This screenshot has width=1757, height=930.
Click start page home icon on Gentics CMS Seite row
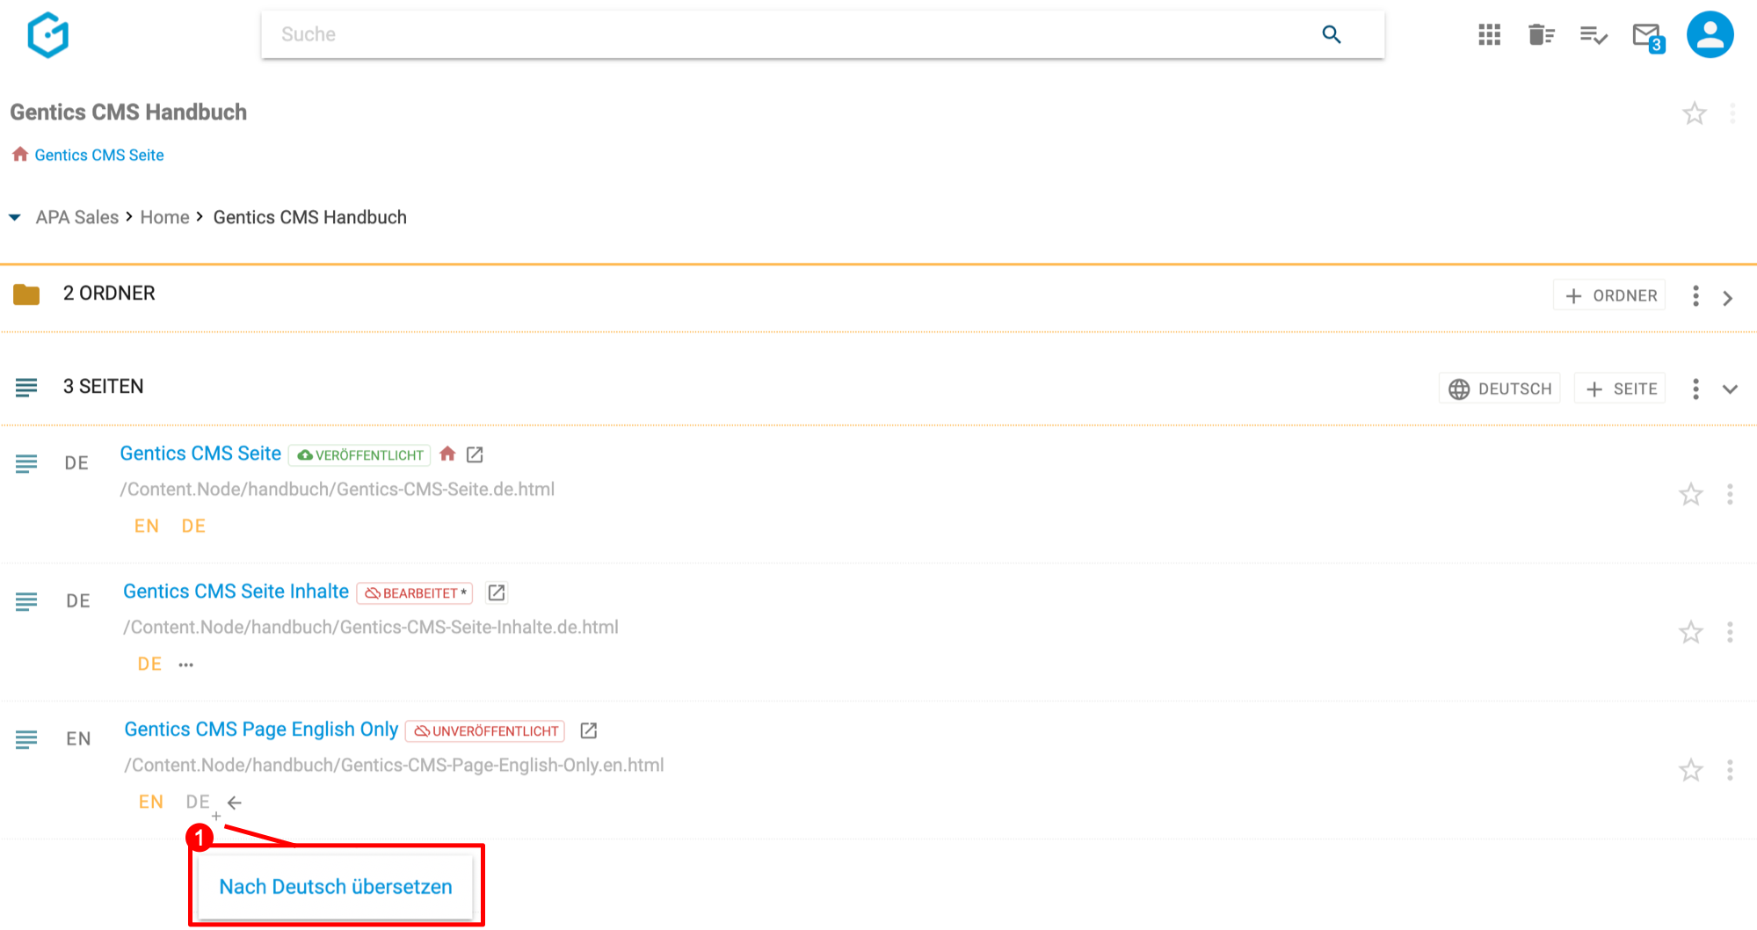(447, 454)
